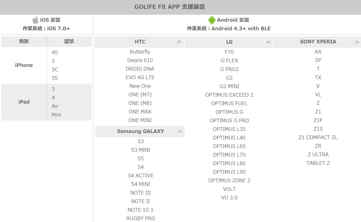Select the iPad category cell

(24, 102)
